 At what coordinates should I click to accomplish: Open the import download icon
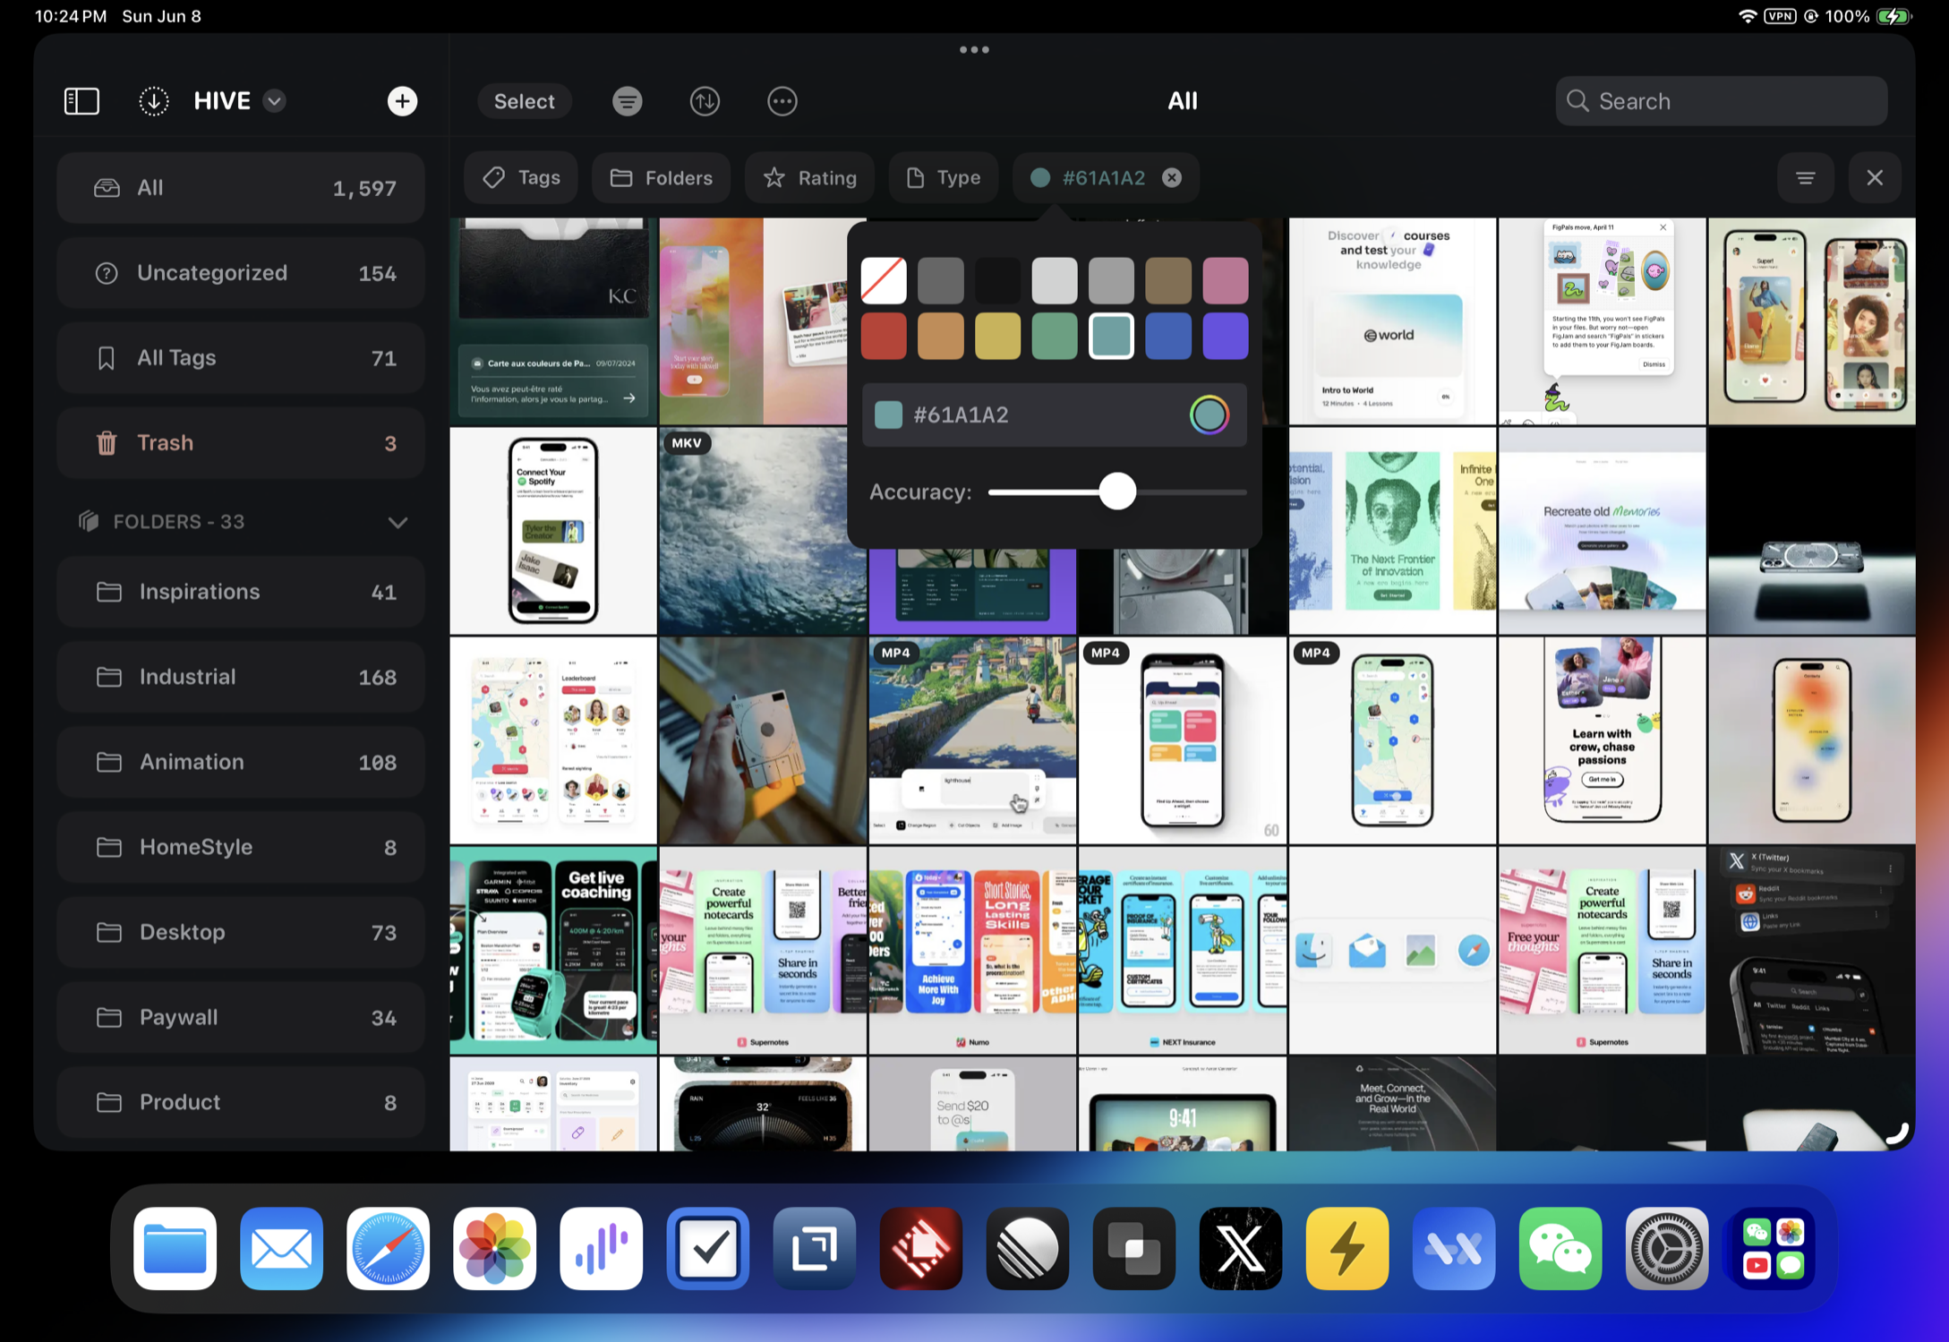pyautogui.click(x=153, y=101)
